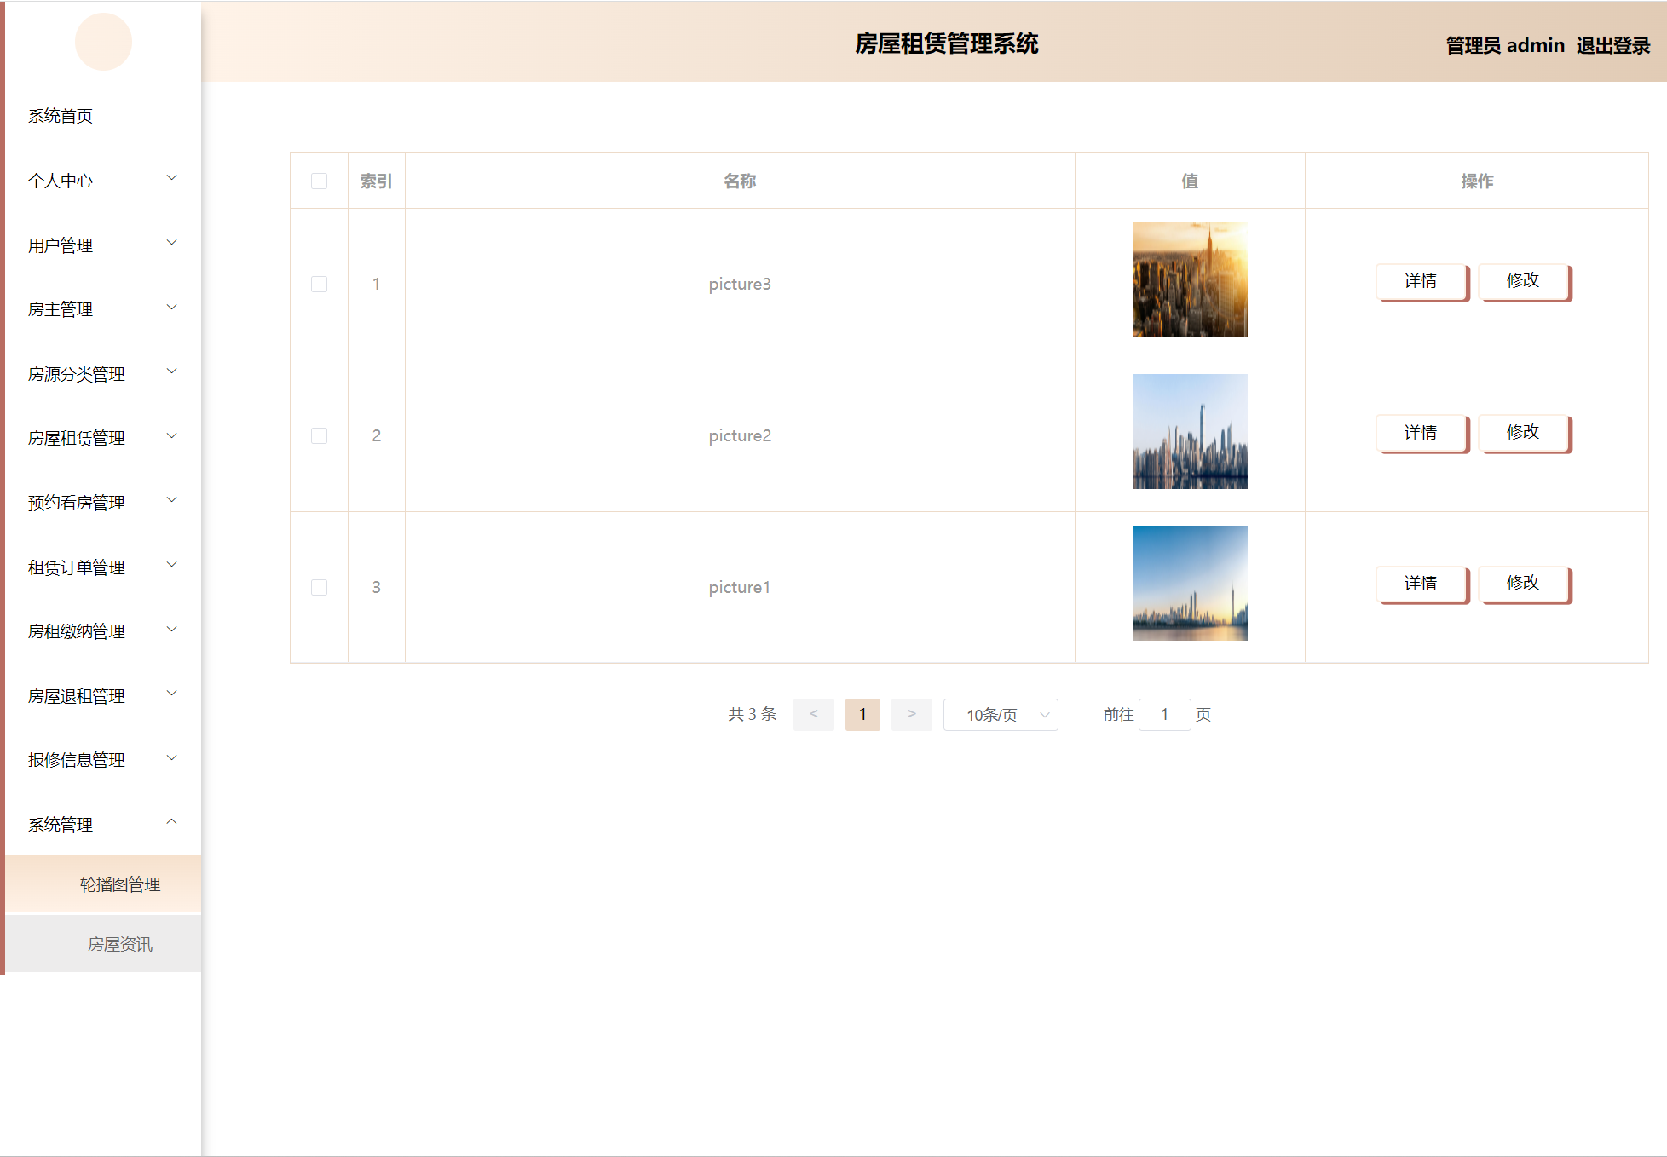Click 详情 button for picture2
The height and width of the screenshot is (1157, 1667).
point(1421,433)
